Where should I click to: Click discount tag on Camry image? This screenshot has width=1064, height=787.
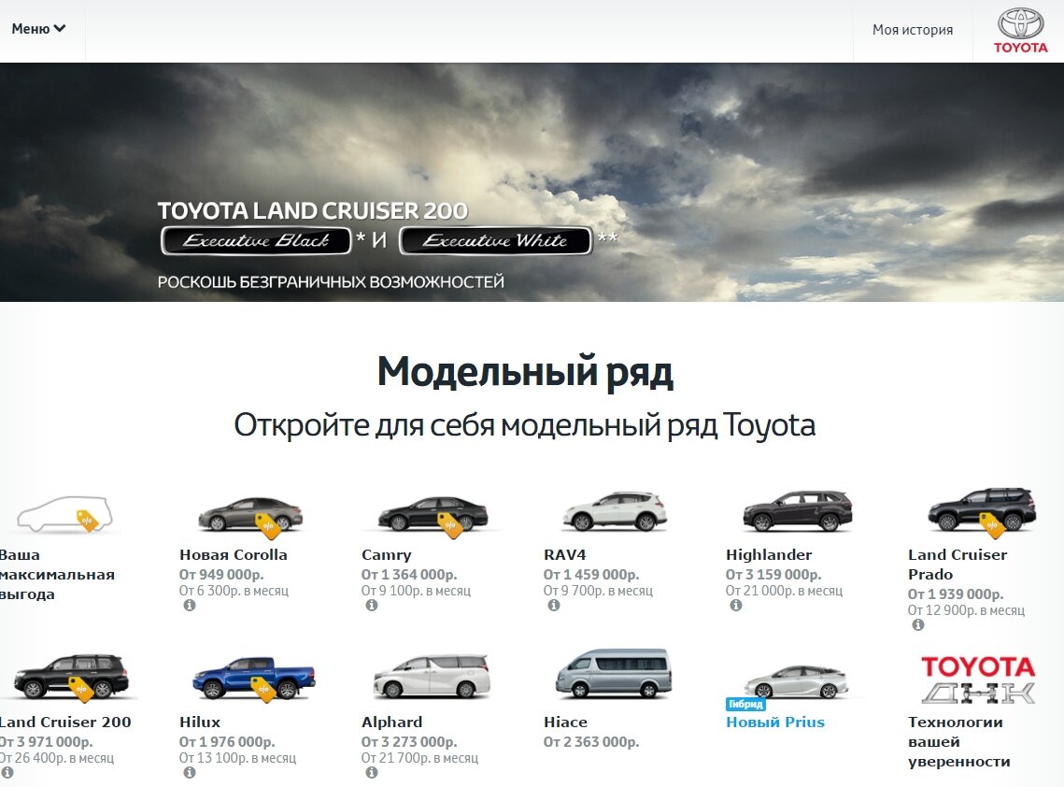[450, 525]
